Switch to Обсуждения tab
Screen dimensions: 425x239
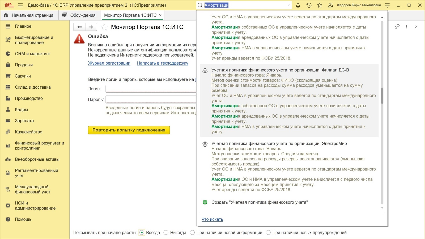pos(79,15)
